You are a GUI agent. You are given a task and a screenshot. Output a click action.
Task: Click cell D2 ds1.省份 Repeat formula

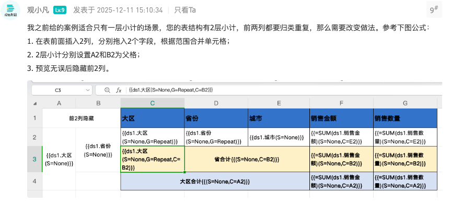pyautogui.click(x=216, y=137)
